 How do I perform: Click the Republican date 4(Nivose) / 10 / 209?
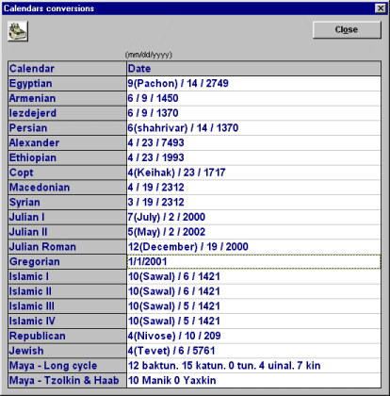coord(253,336)
